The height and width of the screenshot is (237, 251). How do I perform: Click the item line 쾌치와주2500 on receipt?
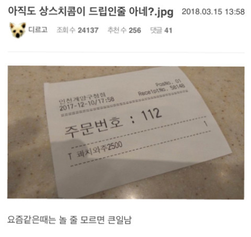tap(99, 150)
